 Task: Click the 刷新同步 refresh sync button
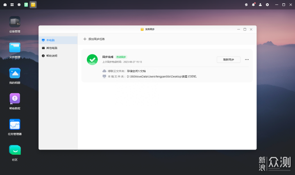228,60
